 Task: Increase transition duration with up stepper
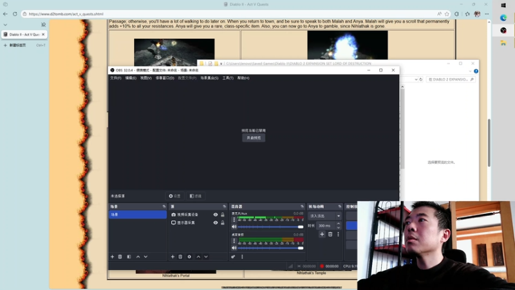tap(339, 224)
